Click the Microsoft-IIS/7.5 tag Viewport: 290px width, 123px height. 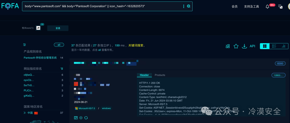tap(85, 108)
